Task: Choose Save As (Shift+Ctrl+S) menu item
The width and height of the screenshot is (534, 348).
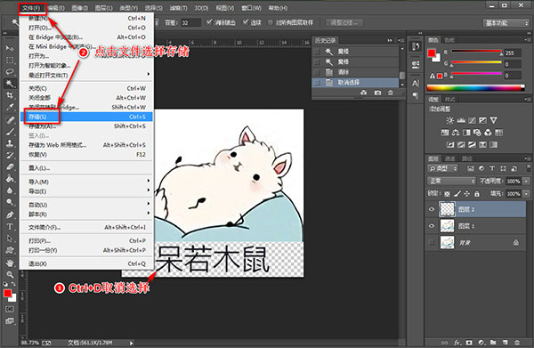Action: pos(86,126)
